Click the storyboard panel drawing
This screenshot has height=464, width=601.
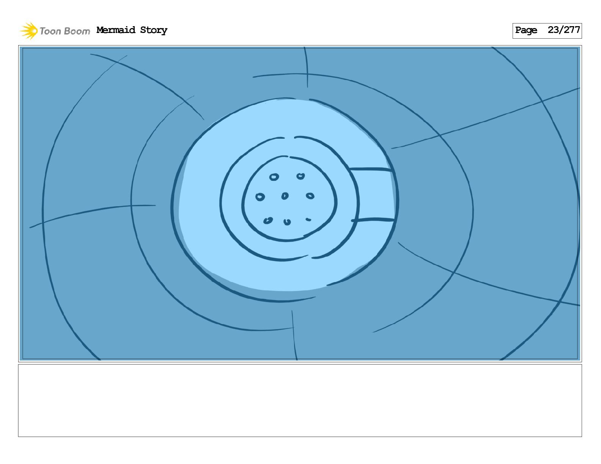(x=300, y=204)
